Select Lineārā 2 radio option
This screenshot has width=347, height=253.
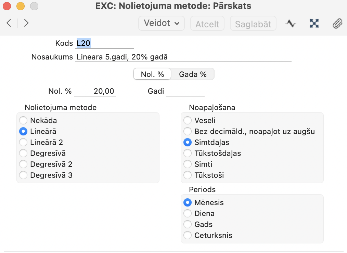23,142
